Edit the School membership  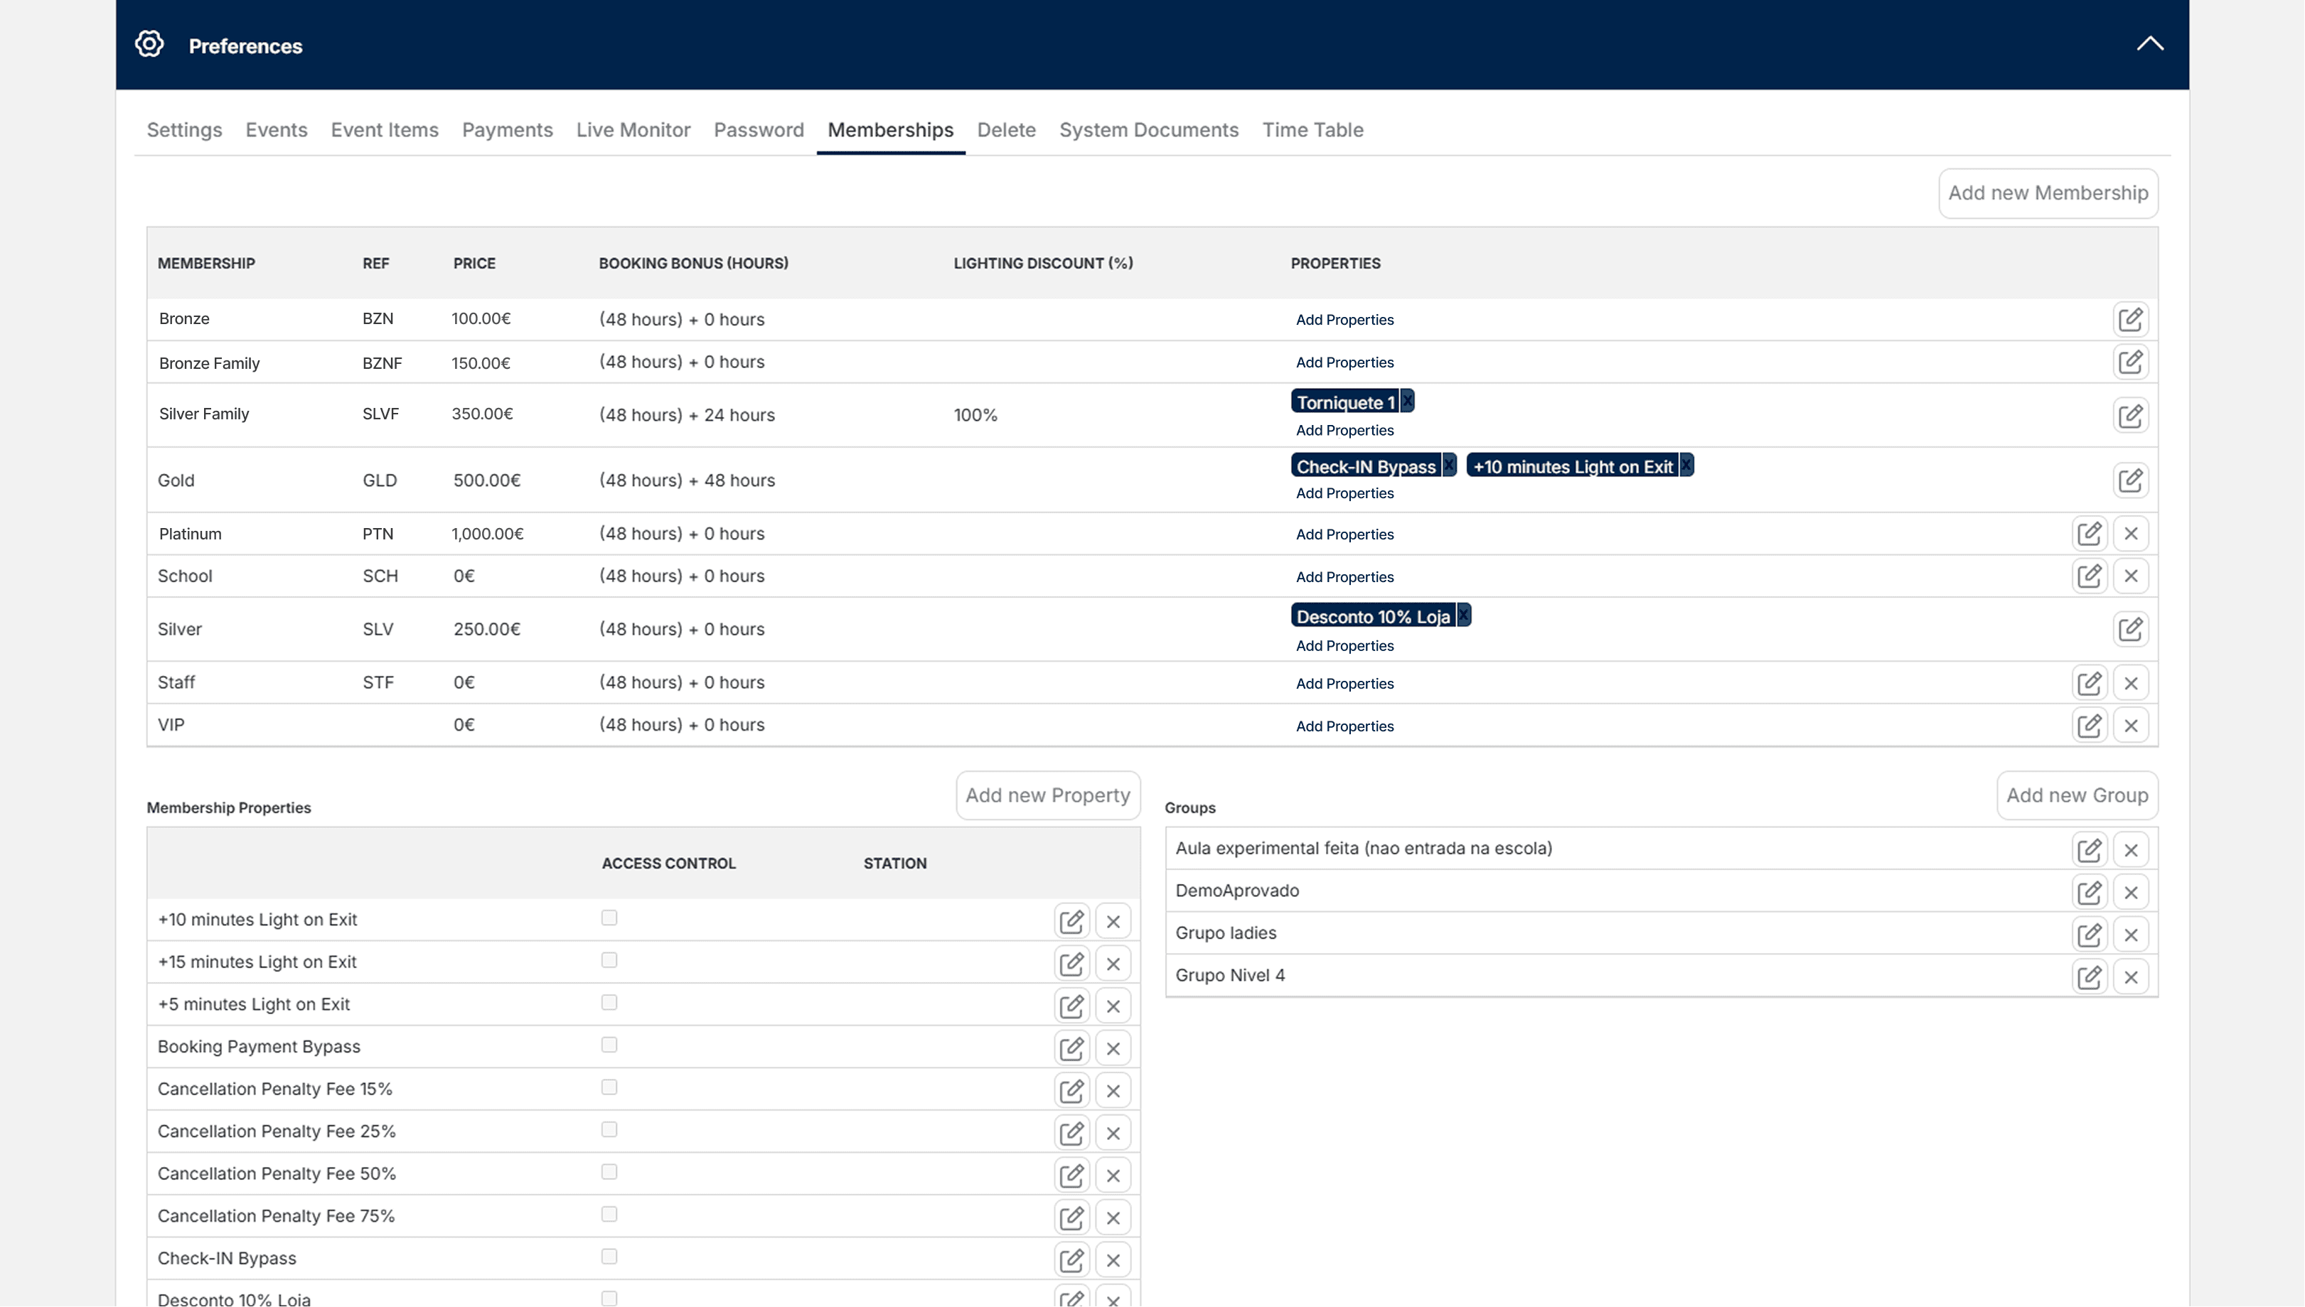pos(2089,576)
